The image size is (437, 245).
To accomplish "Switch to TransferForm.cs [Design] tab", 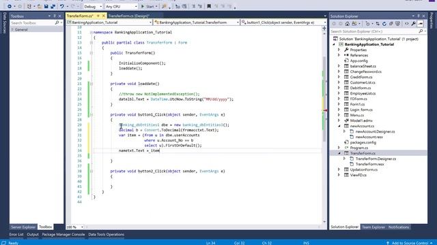I will (x=129, y=16).
